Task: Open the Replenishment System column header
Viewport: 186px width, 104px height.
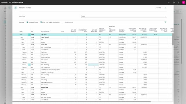Action: point(122,31)
